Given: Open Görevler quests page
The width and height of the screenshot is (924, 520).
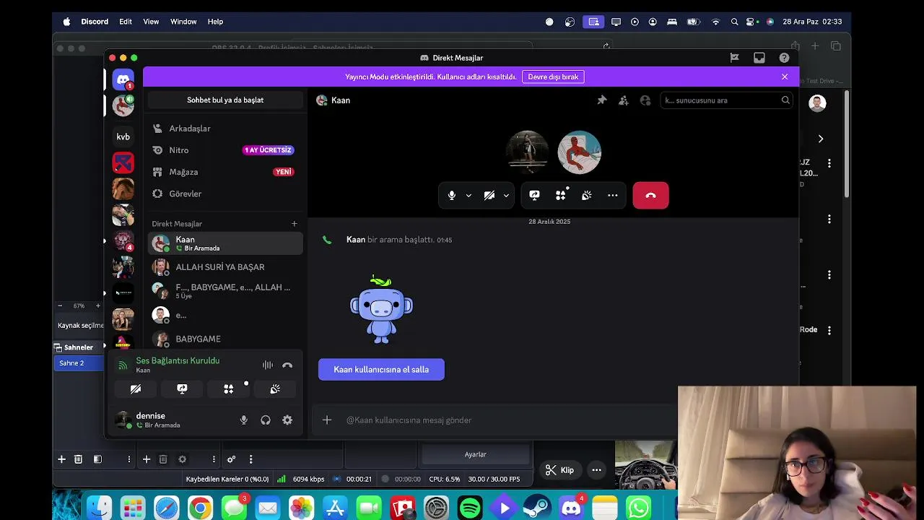Looking at the screenshot, I should point(225,194).
